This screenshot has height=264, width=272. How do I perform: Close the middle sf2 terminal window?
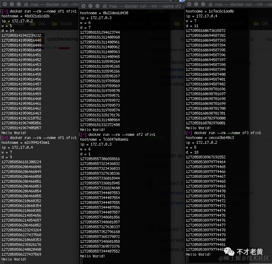click(83, 6)
